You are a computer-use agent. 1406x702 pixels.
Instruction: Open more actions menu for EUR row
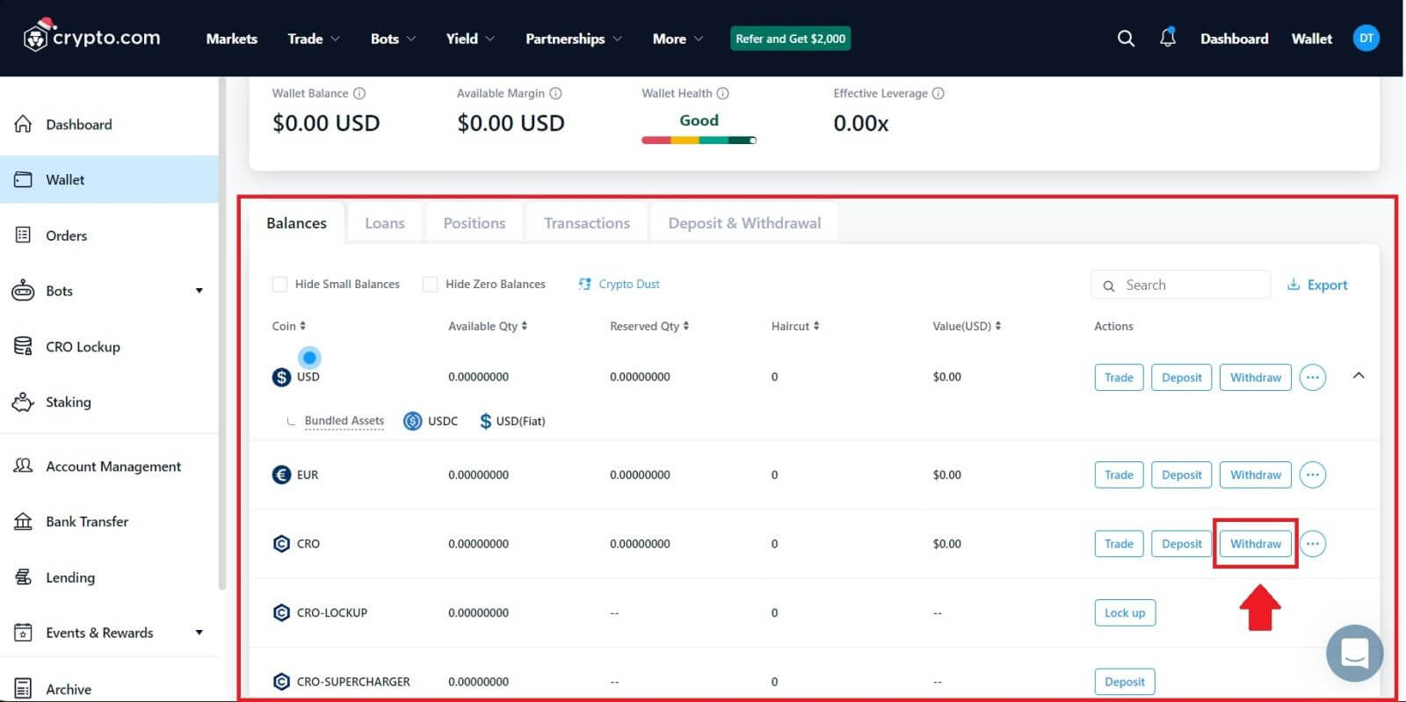[1312, 474]
